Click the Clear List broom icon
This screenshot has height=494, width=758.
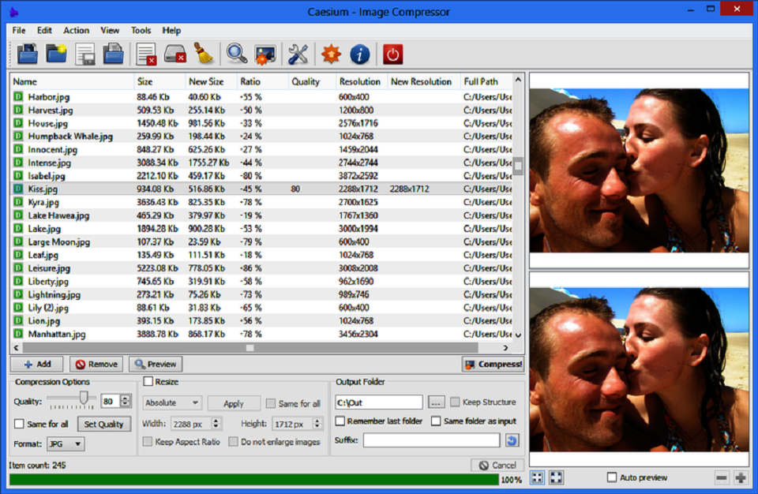204,54
